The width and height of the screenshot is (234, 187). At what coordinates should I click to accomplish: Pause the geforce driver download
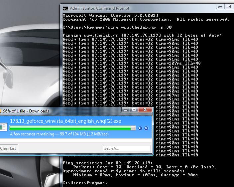(x=140, y=128)
